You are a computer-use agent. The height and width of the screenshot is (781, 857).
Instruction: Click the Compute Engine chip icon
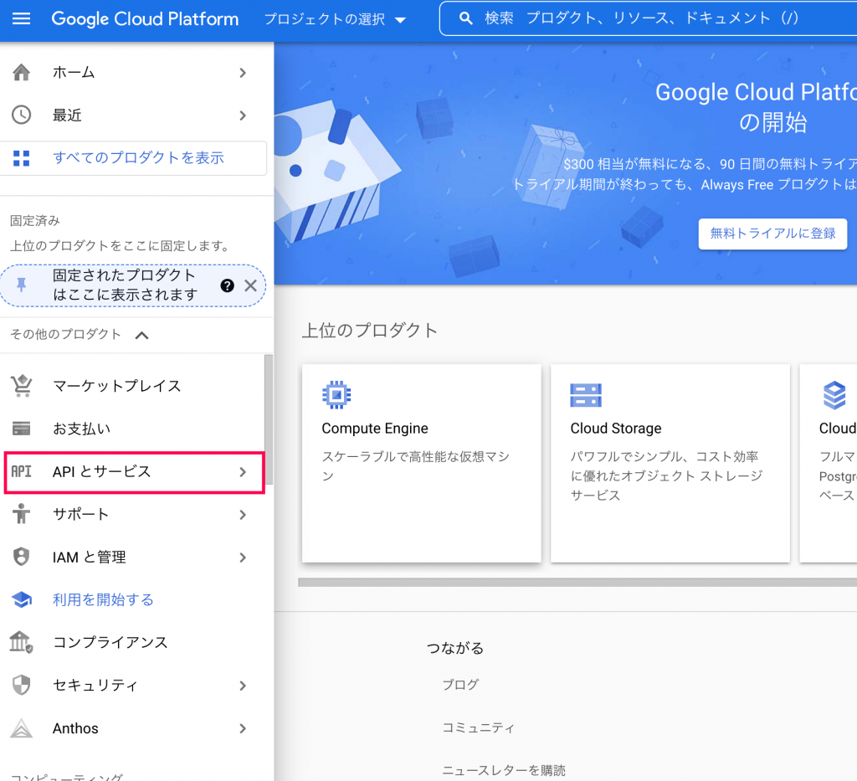(x=336, y=394)
